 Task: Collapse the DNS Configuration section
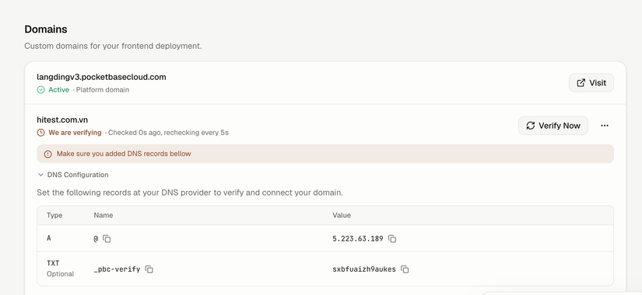point(73,175)
